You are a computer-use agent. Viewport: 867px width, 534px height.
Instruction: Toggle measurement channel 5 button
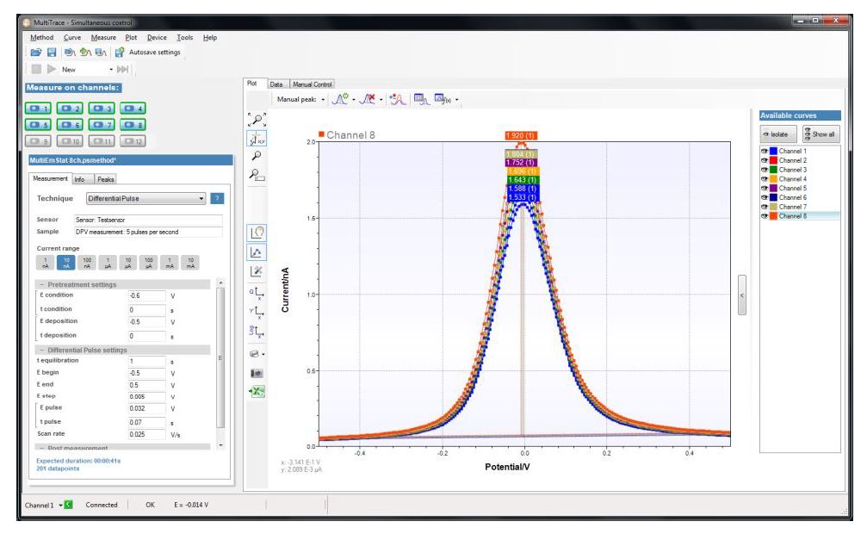(38, 125)
